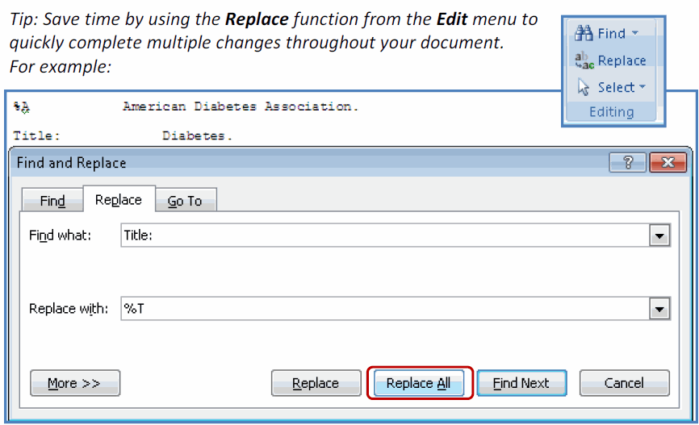Expand the Select dropdown arrow
699x425 pixels.
click(642, 86)
